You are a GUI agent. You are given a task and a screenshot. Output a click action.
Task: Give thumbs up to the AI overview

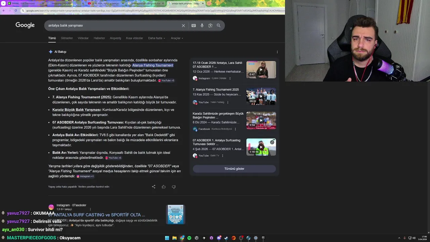[164, 187]
